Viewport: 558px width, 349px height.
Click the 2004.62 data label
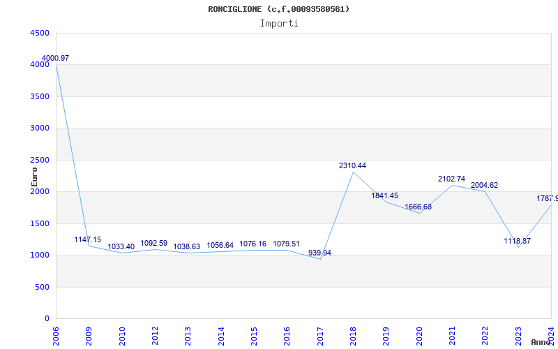tap(484, 185)
